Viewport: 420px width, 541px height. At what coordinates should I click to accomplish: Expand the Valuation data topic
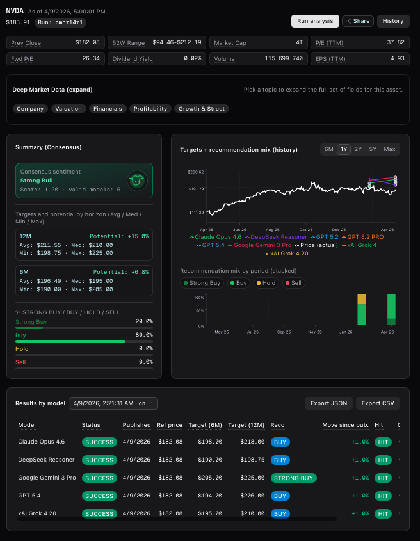coord(69,109)
